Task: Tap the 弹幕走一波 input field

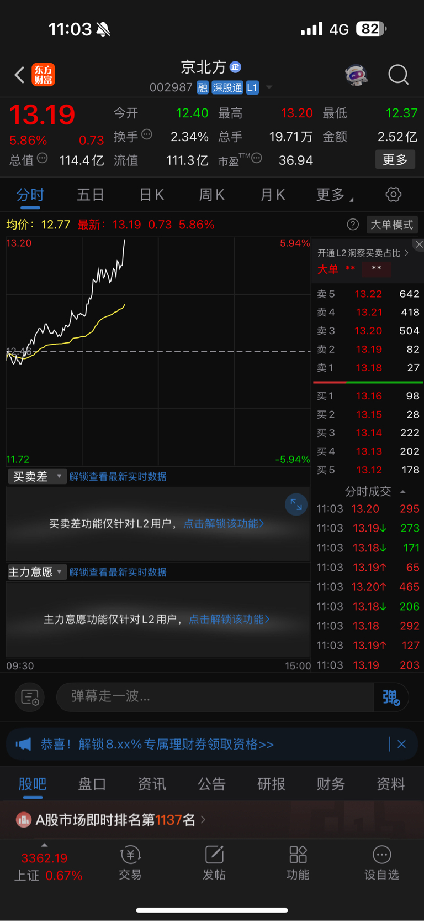Action: point(215,696)
